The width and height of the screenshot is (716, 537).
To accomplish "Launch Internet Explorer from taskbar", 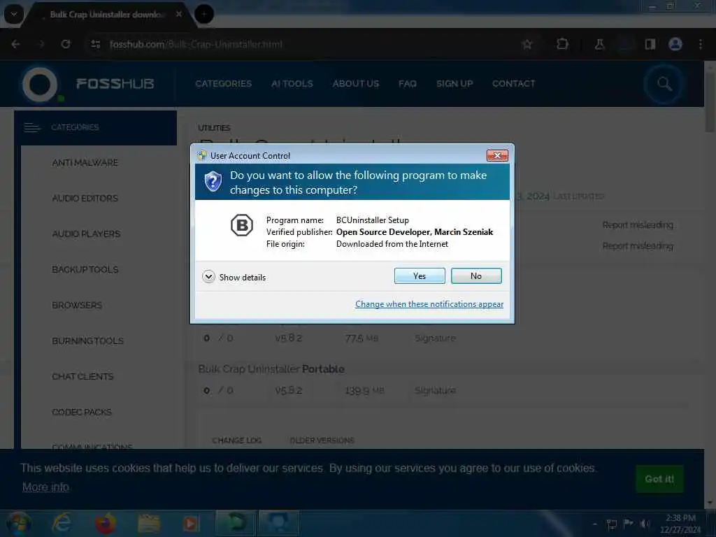I will (62, 523).
